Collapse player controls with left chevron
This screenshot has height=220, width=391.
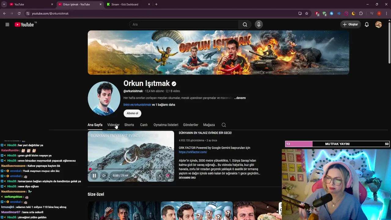click(160, 175)
